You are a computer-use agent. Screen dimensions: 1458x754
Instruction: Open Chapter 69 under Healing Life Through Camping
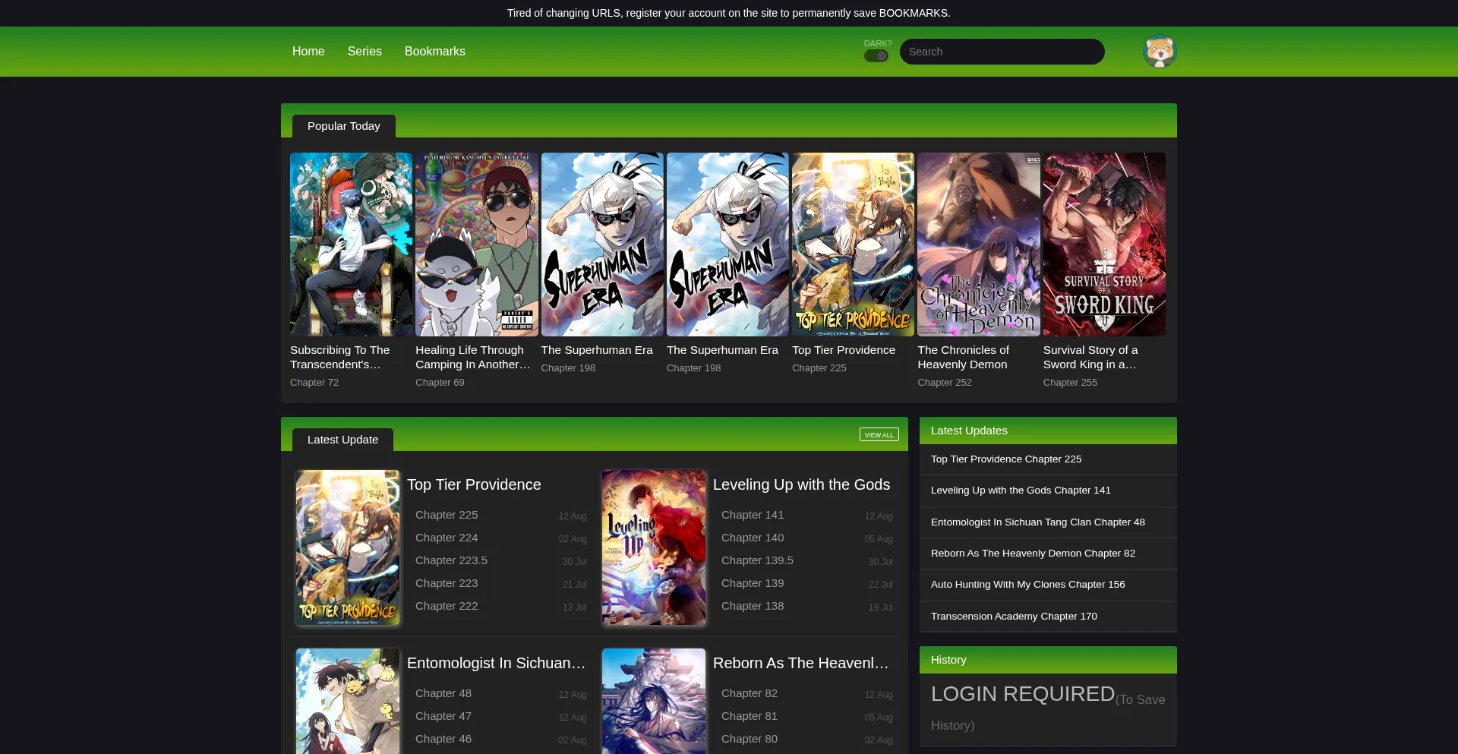(x=440, y=383)
